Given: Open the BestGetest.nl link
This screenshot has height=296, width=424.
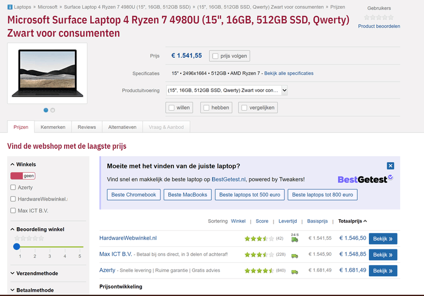Looking at the screenshot, I should point(228,180).
